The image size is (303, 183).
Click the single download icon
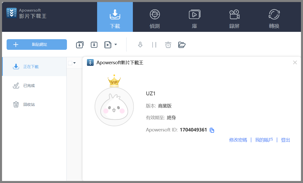point(94,44)
